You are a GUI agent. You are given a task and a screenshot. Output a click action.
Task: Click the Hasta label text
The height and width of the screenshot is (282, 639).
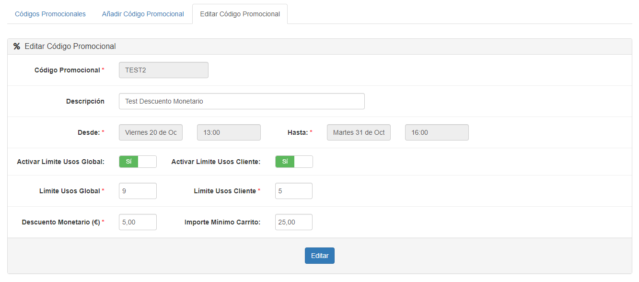(x=297, y=132)
